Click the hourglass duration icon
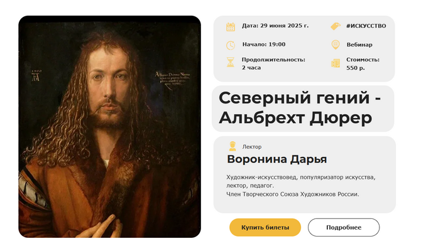 tap(231, 62)
